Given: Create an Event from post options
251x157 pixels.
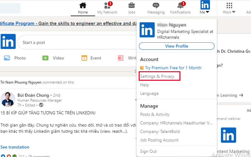Looking at the screenshot, I should 91,58.
